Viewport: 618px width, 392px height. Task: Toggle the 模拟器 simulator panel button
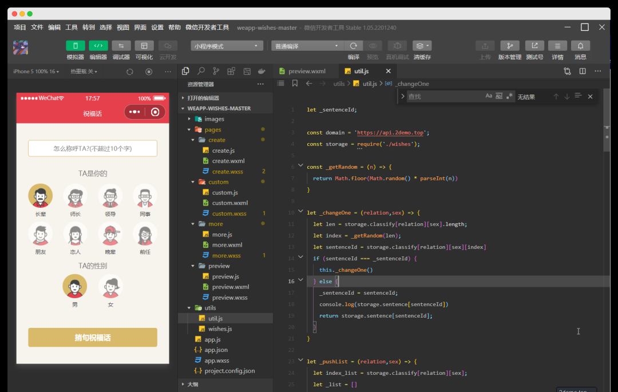click(x=76, y=46)
